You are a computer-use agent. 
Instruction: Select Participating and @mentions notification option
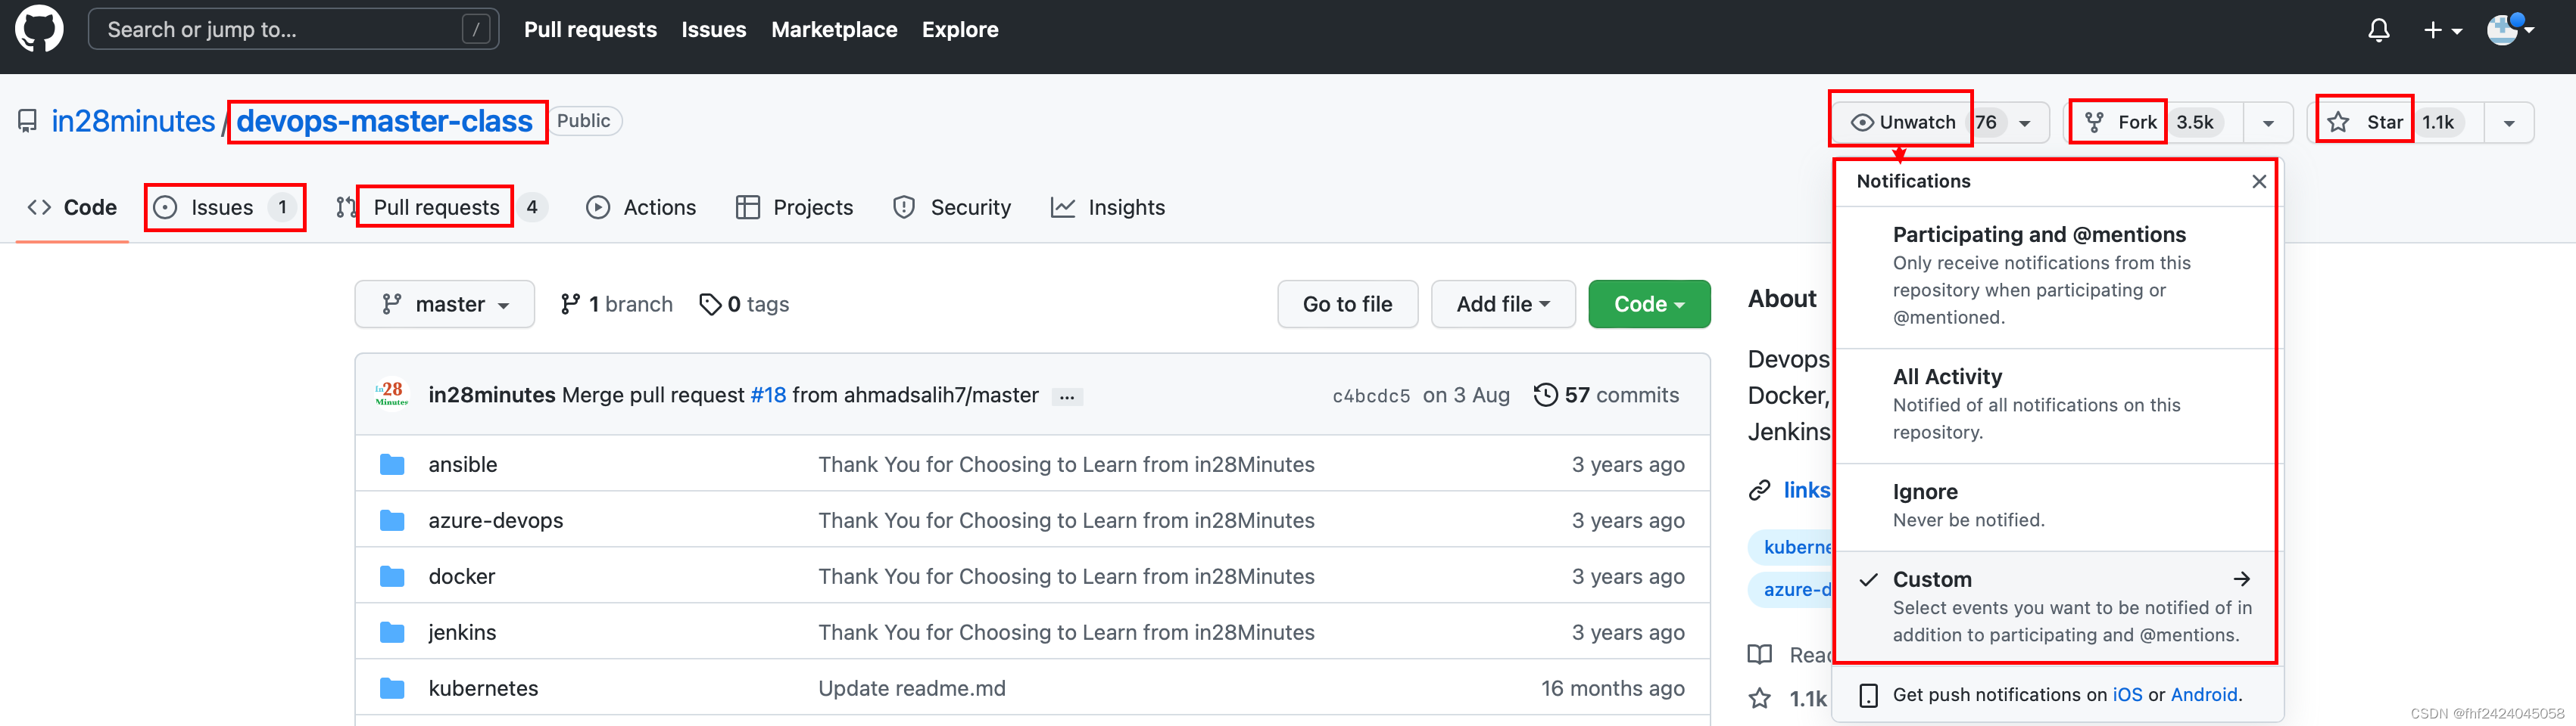coord(2057,275)
